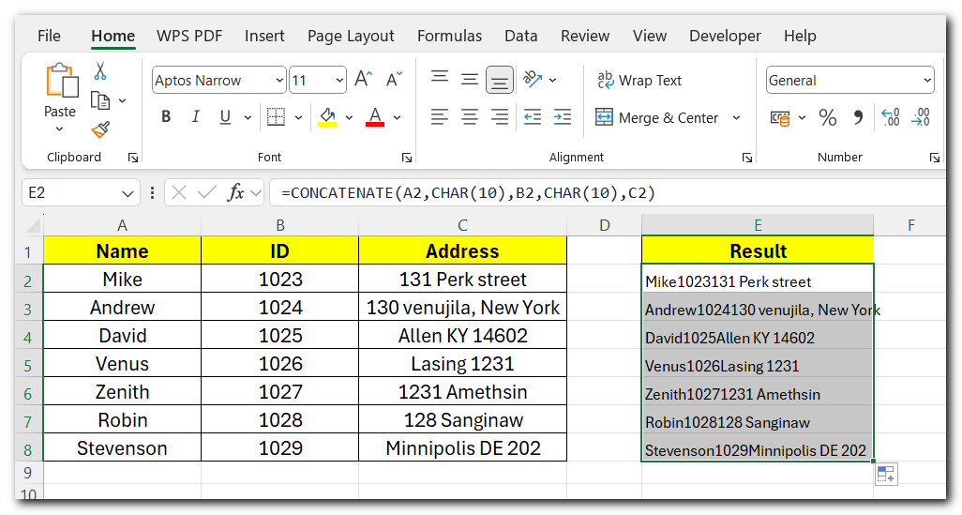This screenshot has width=962, height=515.
Task: Open the Aptos Narrow font dropdown
Action: point(279,81)
